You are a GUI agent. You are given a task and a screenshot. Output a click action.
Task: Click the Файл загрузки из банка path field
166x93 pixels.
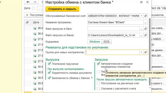(x=113, y=35)
